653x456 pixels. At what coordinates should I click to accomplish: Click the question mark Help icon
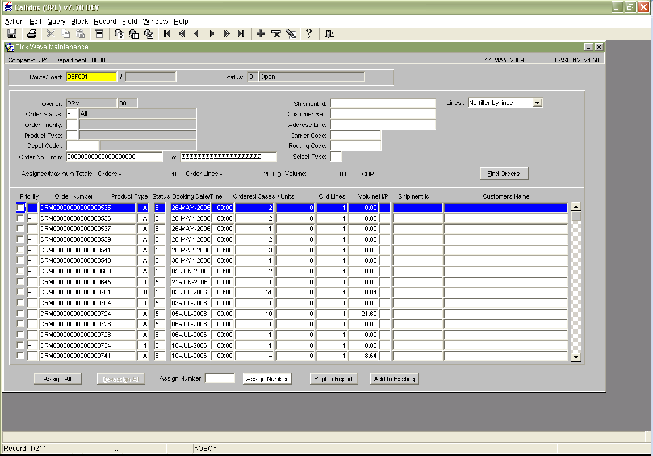click(309, 33)
